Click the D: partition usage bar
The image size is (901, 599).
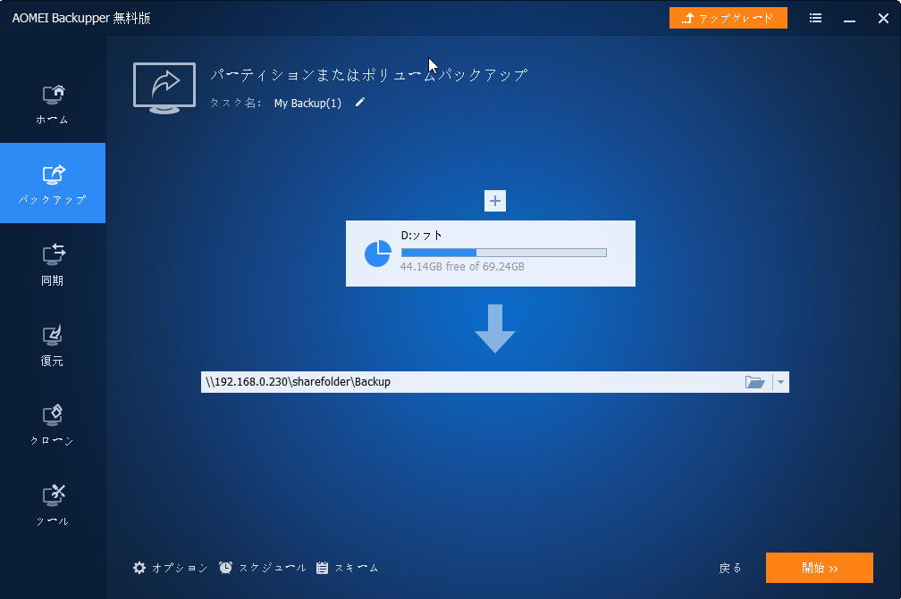point(503,253)
